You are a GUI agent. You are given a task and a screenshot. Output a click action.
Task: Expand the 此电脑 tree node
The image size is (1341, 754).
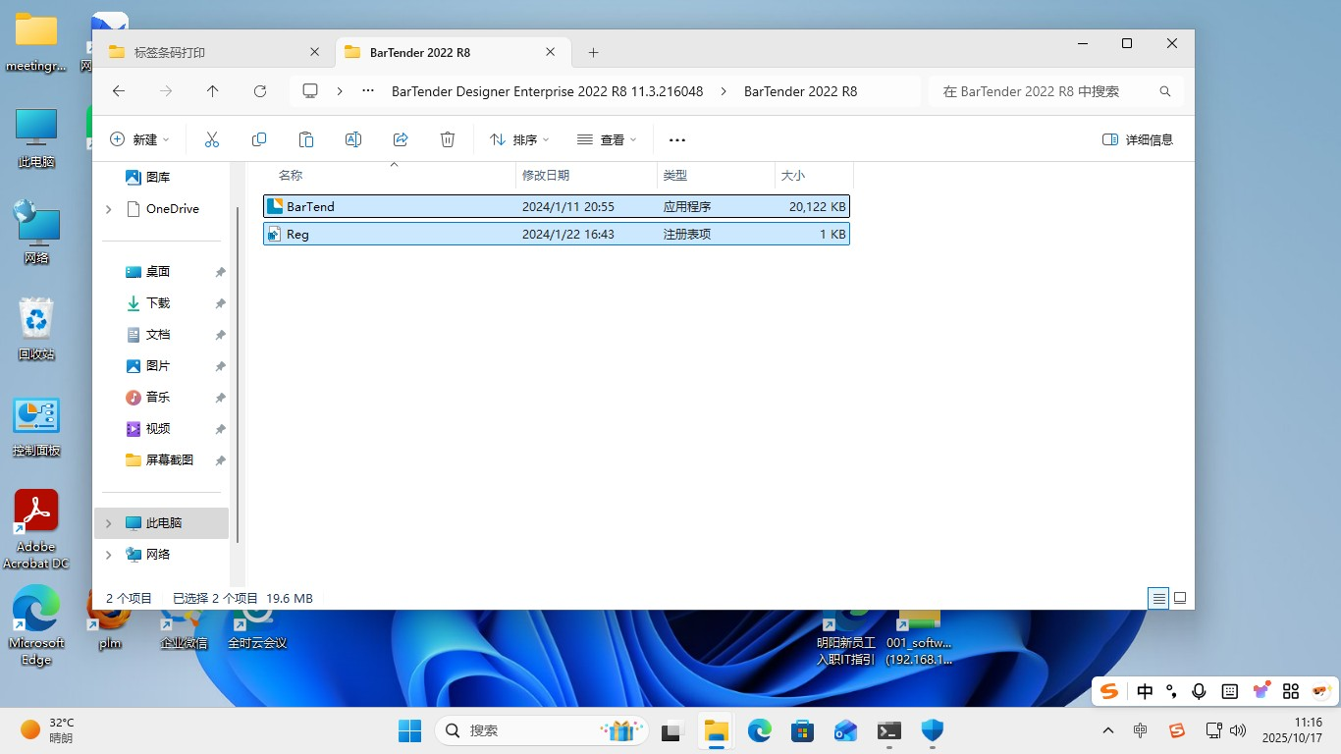click(109, 523)
